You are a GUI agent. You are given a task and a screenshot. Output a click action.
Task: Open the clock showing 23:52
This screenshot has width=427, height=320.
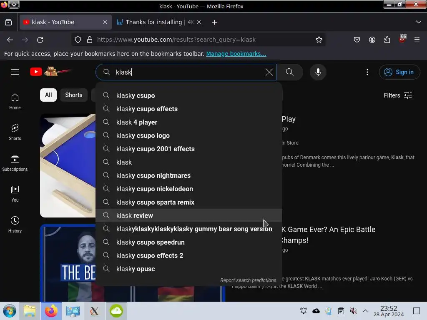tap(388, 311)
